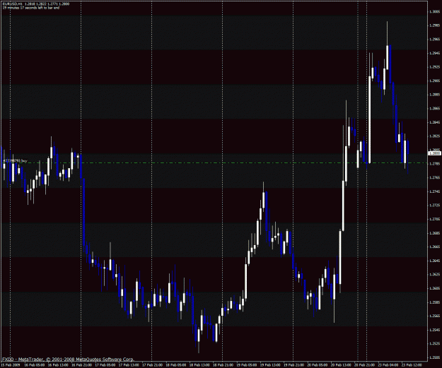Click the 16 Feb 13:00 time label
This screenshot has width=442, height=368.
pos(58,365)
